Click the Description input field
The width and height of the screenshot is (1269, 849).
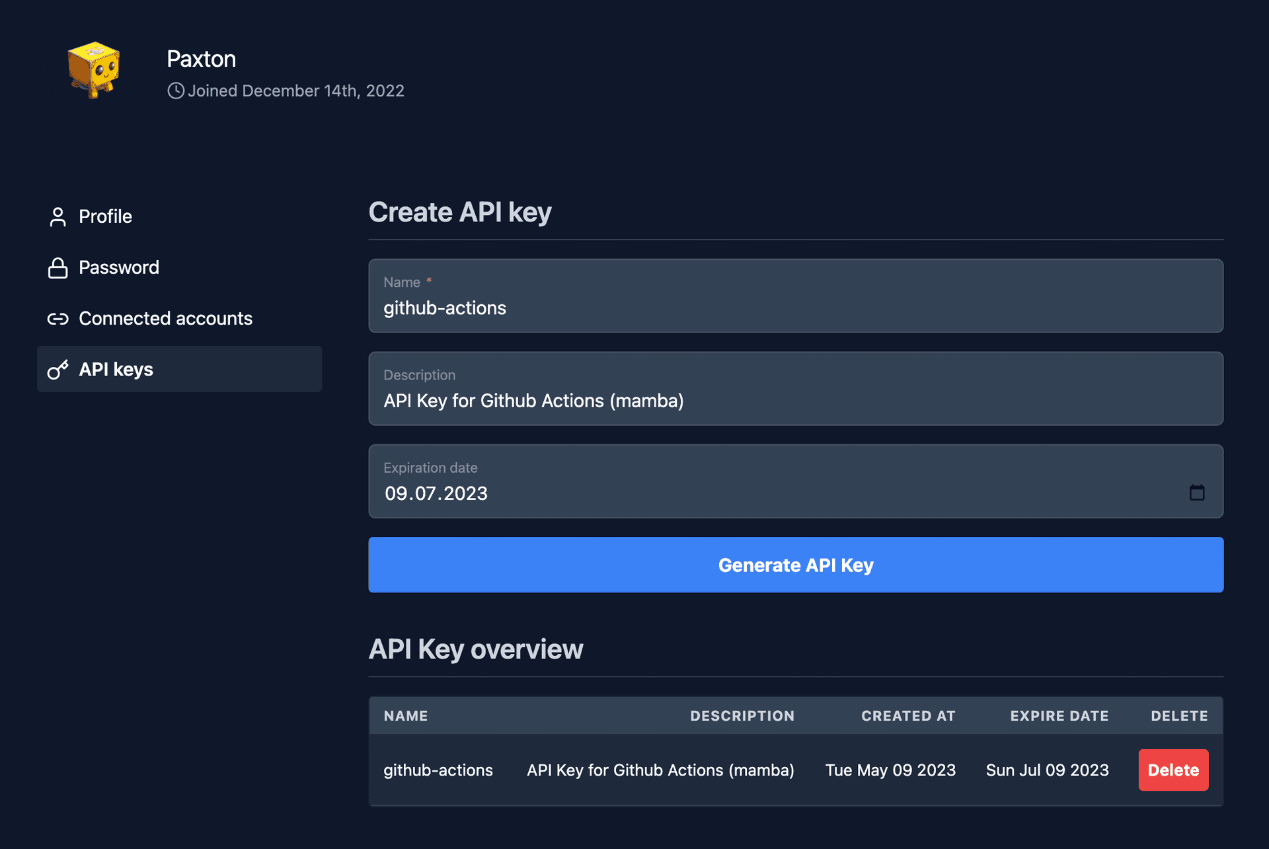pyautogui.click(x=796, y=400)
